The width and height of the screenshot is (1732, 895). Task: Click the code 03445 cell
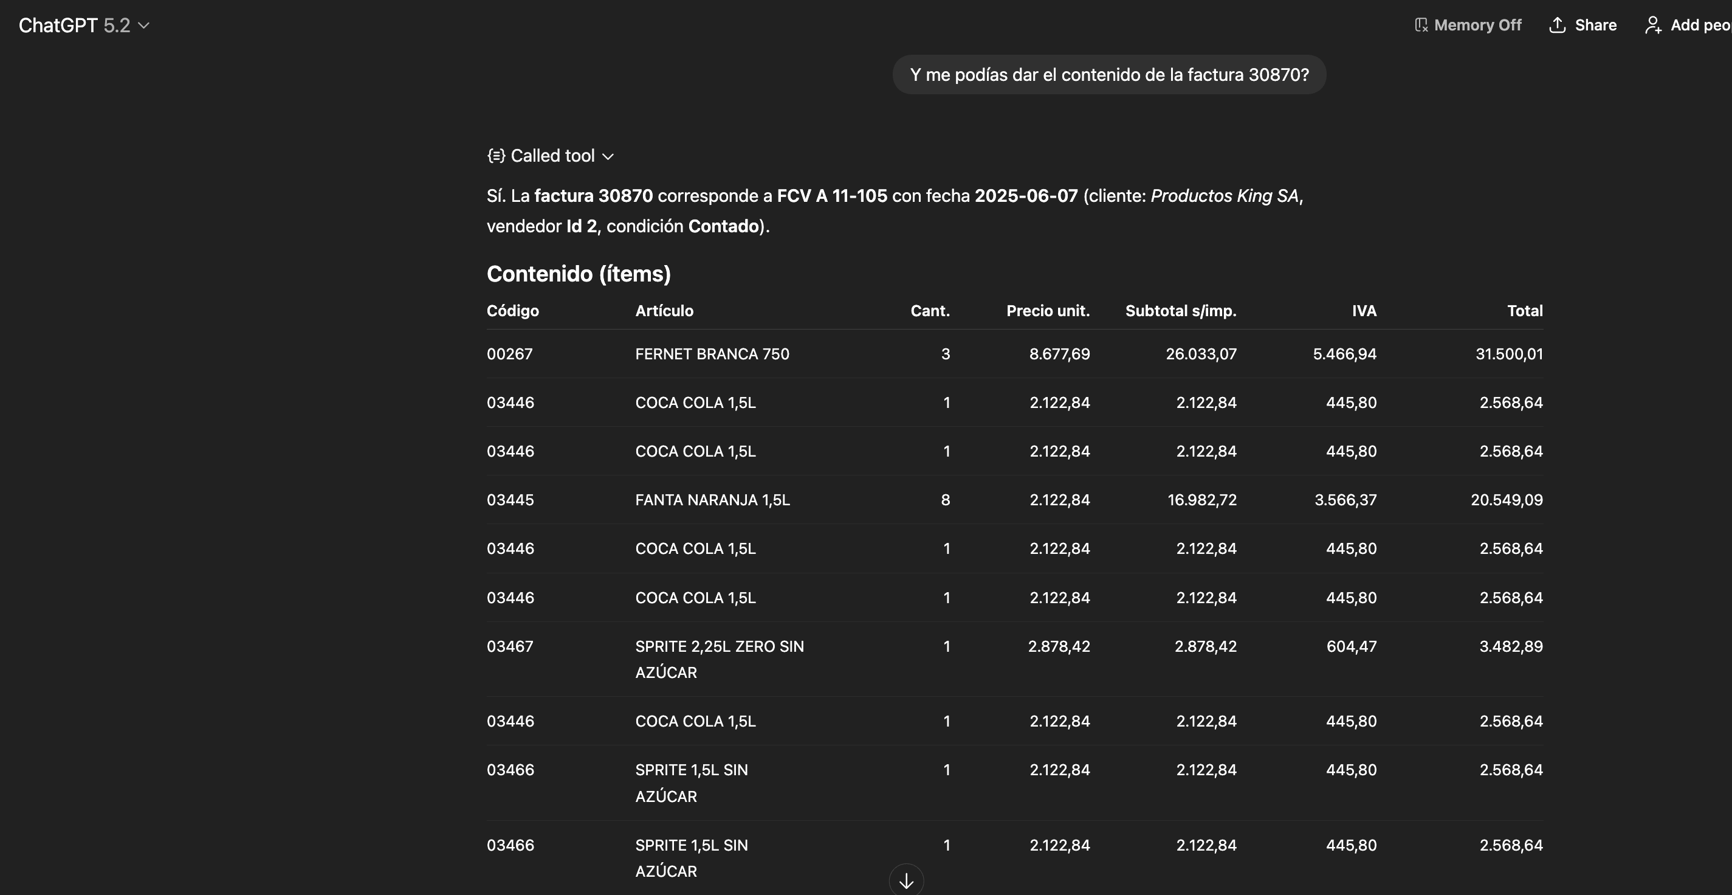pyautogui.click(x=510, y=500)
